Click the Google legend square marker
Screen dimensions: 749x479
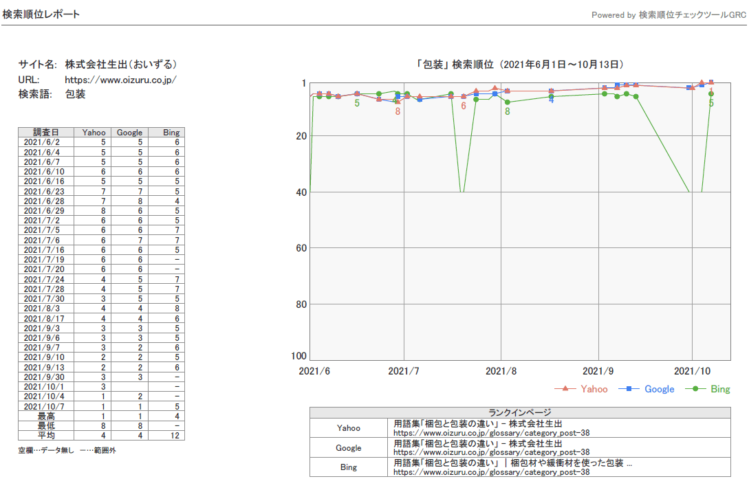click(x=629, y=389)
